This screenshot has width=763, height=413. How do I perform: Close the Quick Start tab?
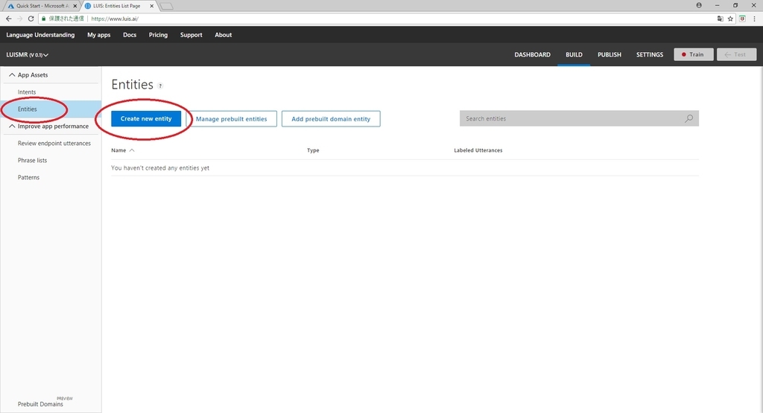tap(75, 6)
